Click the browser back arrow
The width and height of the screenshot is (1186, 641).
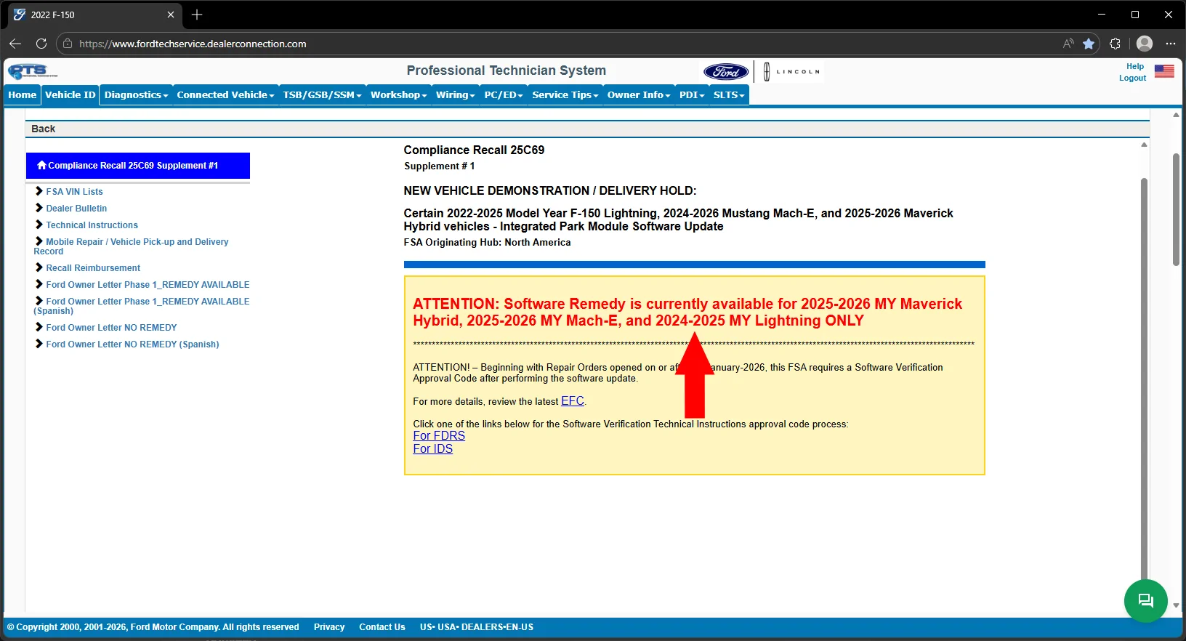pos(15,44)
